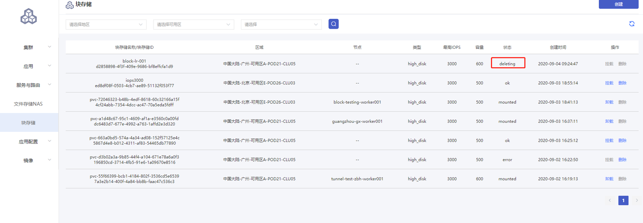Go to next page arrow
643x223 pixels.
tap(637, 200)
